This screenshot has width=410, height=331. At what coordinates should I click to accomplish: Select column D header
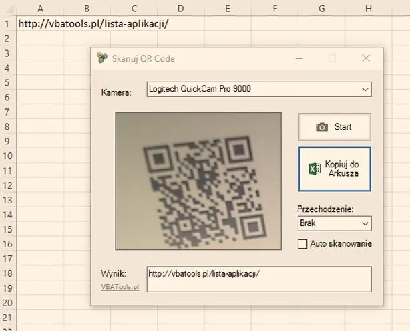(x=181, y=9)
